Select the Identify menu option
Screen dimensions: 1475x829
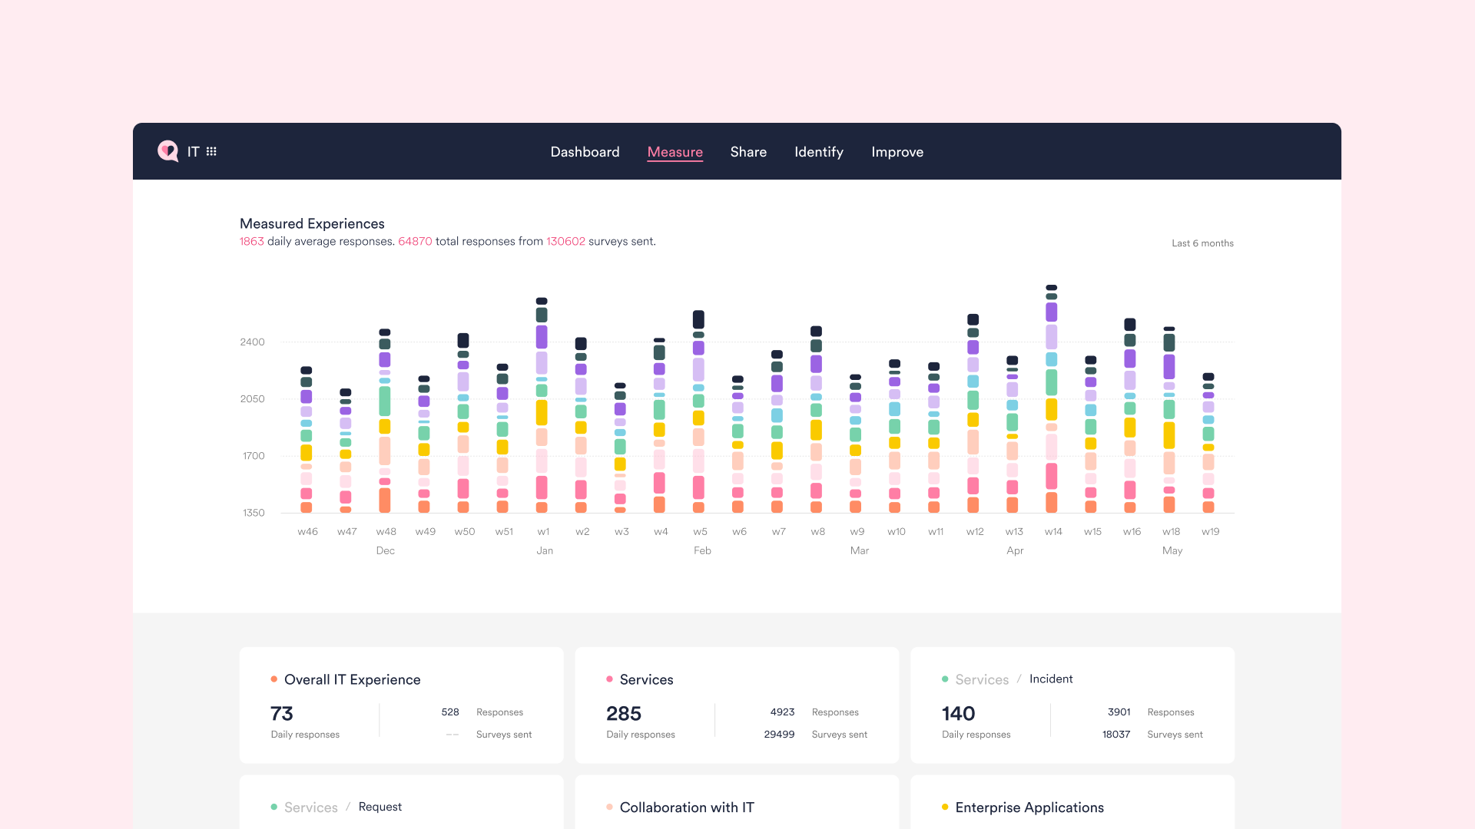pos(818,152)
